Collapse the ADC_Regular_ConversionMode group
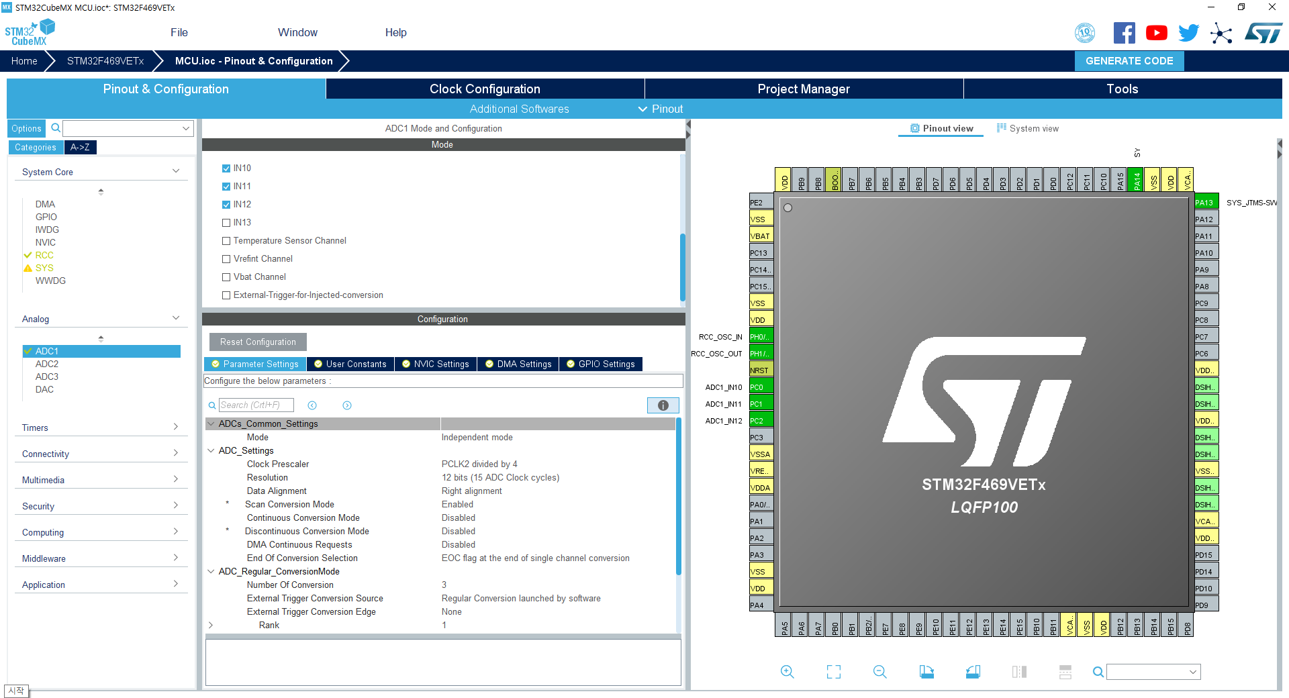 pyautogui.click(x=211, y=571)
